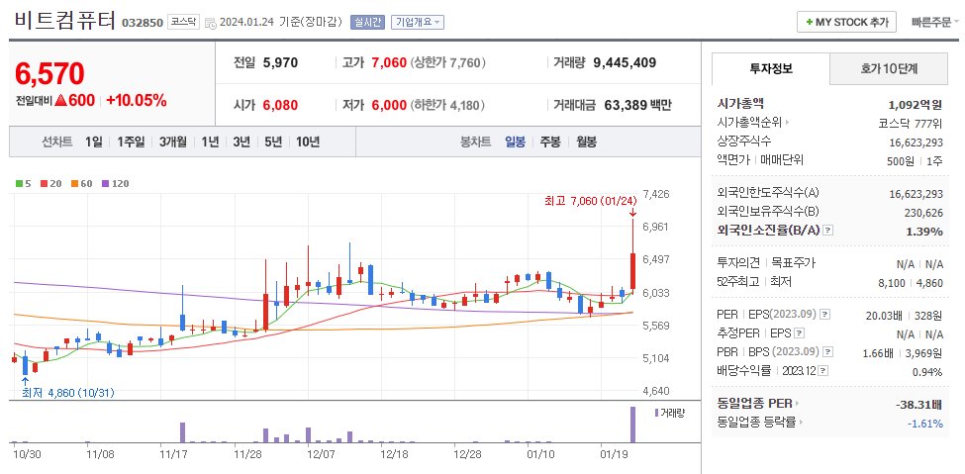The image size is (965, 474).
Task: Click the purple 120-day average legend marker
Action: 105,183
